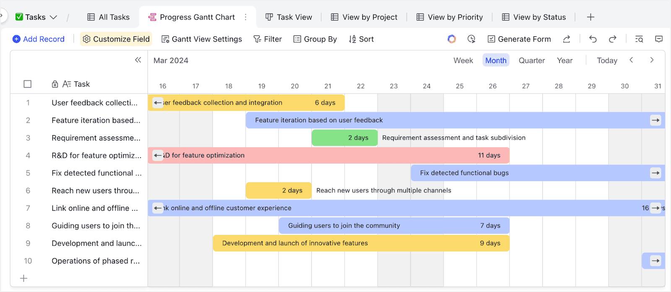
Task: Open the Tasks table dropdown chevron
Action: [x=53, y=17]
